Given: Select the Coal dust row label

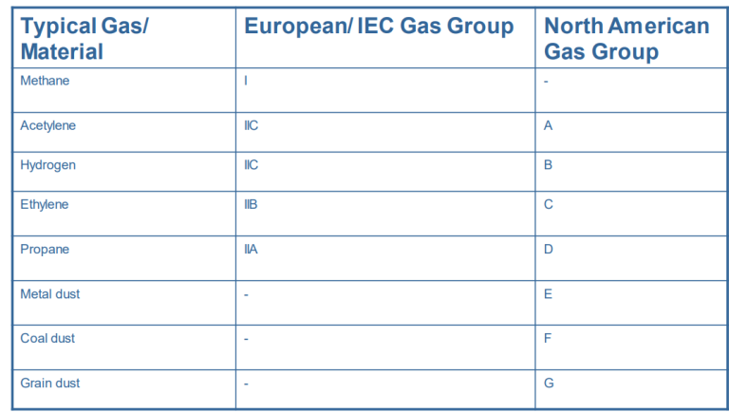Looking at the screenshot, I should pos(47,338).
